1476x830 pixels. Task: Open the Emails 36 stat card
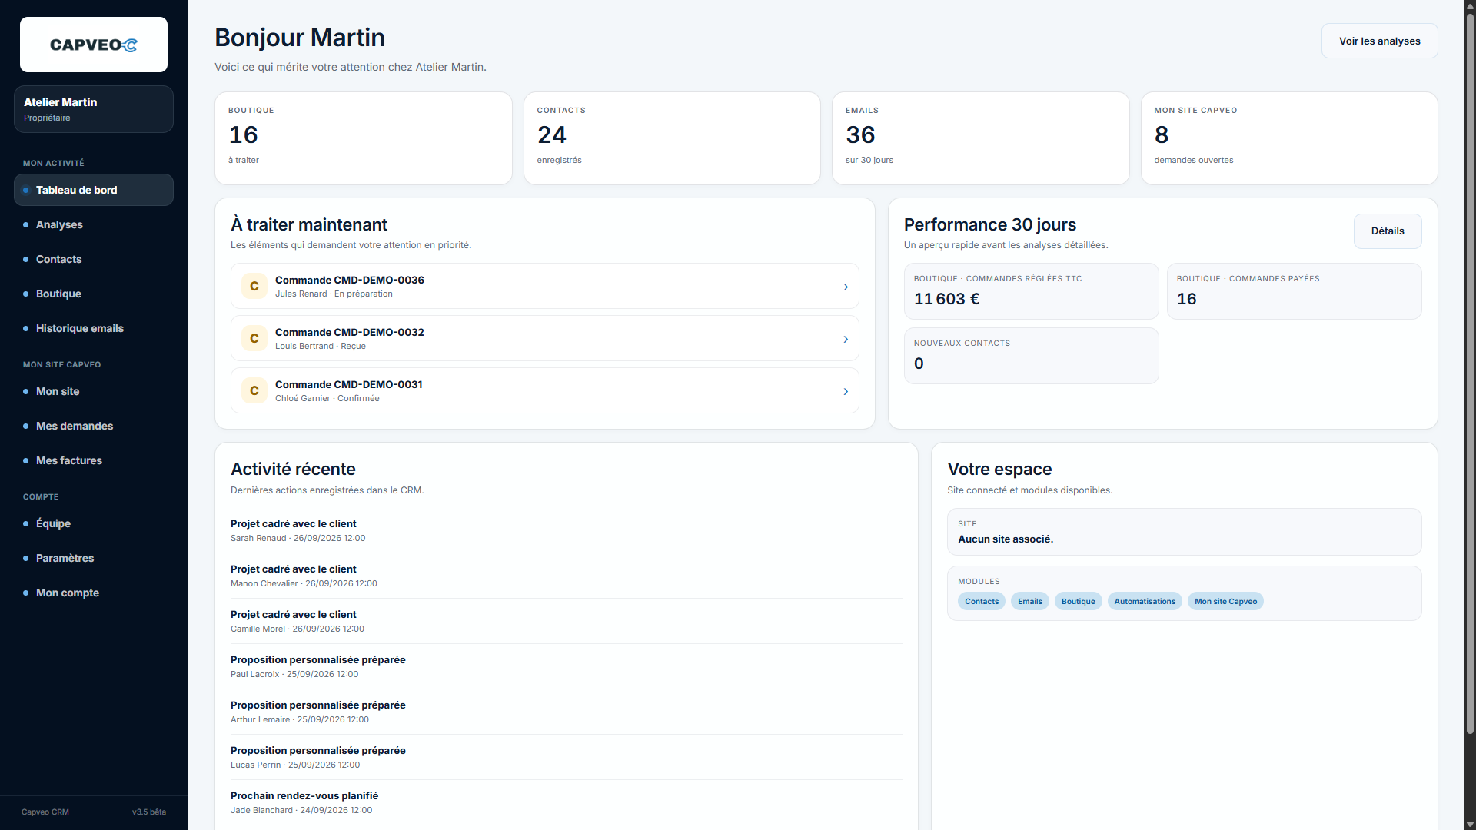click(980, 138)
